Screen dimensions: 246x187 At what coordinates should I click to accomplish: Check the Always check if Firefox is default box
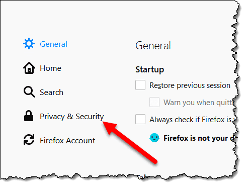click(x=140, y=119)
